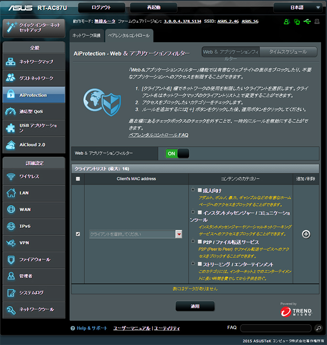Viewport: 327px width, 345px height.
Task: Open ネットワークマップ sidebar icon
Action: pos(11,61)
